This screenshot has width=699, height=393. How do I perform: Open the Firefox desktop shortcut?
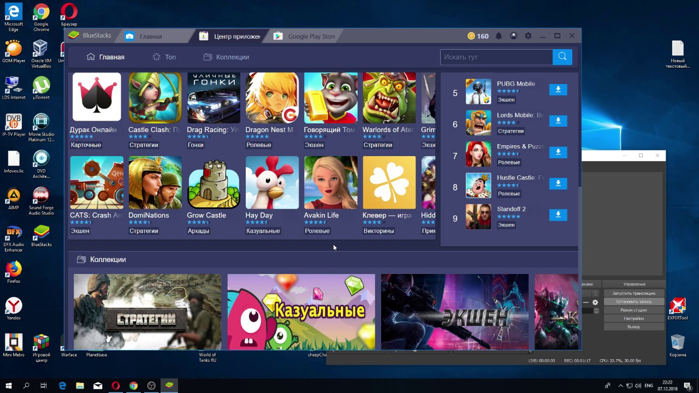pyautogui.click(x=14, y=272)
